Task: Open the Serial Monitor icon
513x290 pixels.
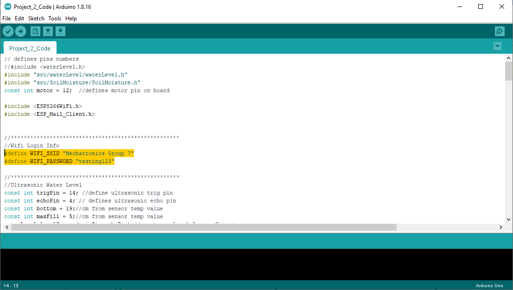Action: coord(500,32)
